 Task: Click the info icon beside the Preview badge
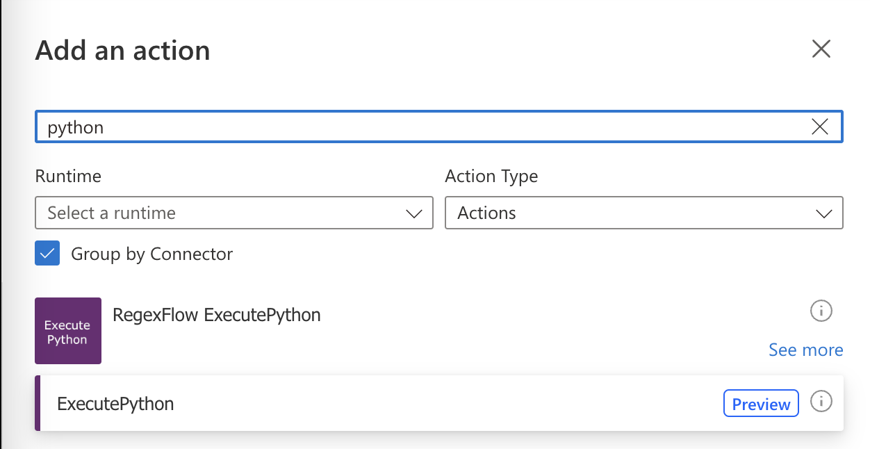(821, 402)
